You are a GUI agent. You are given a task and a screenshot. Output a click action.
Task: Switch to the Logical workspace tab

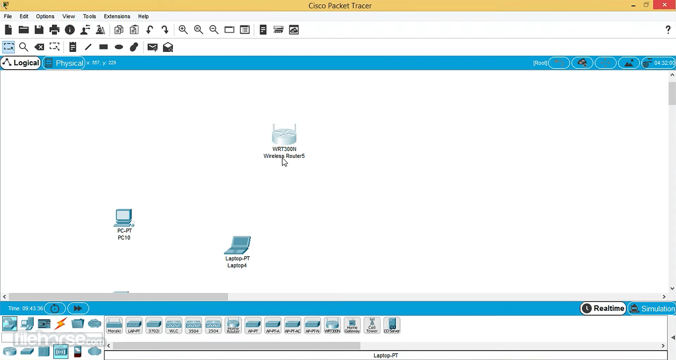tap(21, 63)
